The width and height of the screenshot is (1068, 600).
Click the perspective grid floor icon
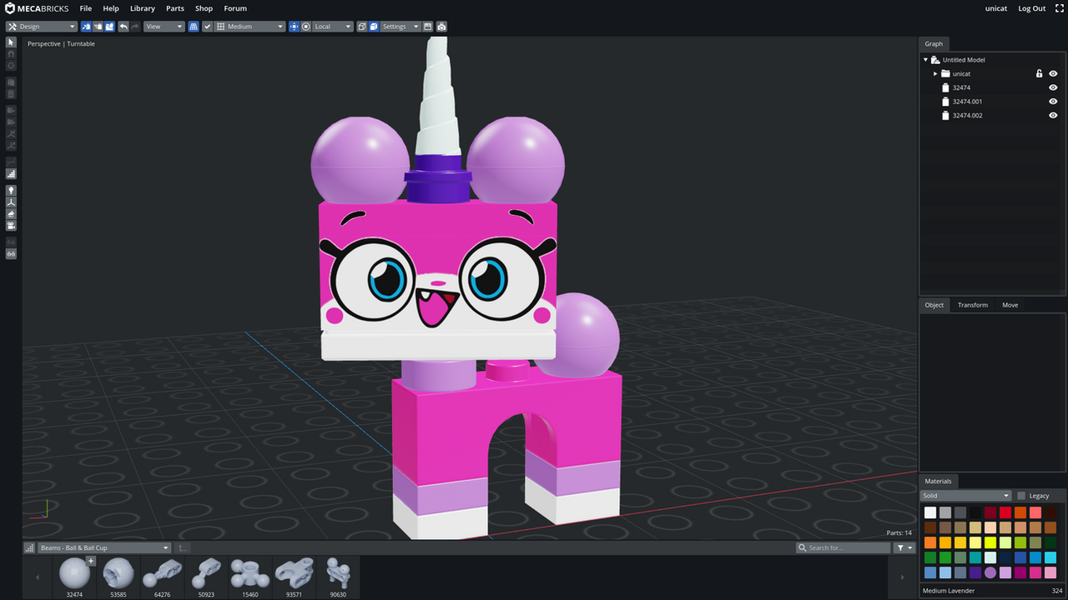coord(194,27)
